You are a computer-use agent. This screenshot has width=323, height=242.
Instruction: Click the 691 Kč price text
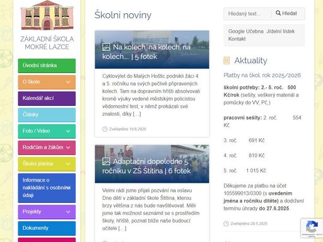point(257,141)
